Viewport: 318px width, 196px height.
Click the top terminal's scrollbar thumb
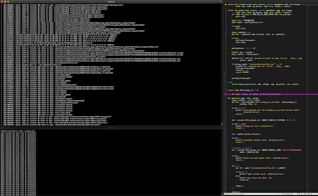click(x=222, y=124)
